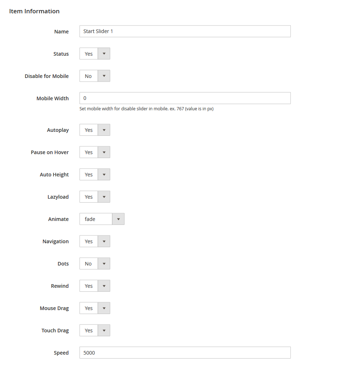Open the Autoplay dropdown

point(94,130)
